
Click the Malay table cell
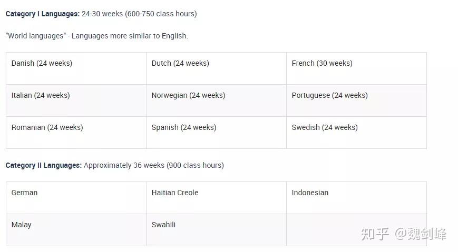tap(22, 225)
